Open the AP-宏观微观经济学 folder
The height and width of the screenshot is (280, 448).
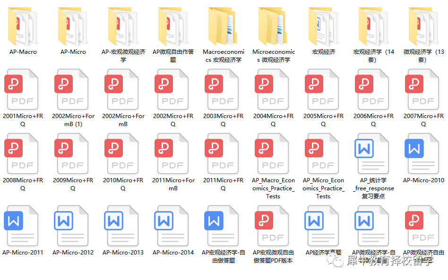(123, 26)
